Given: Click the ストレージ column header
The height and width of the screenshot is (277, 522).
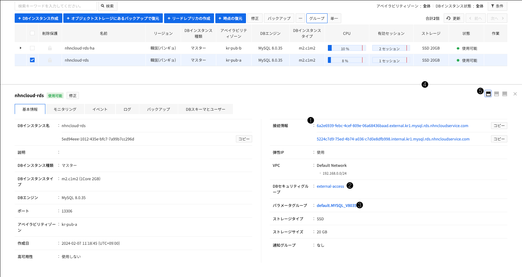Looking at the screenshot, I should tap(431, 33).
